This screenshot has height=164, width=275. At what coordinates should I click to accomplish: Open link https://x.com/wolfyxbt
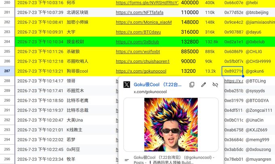pos(138,51)
